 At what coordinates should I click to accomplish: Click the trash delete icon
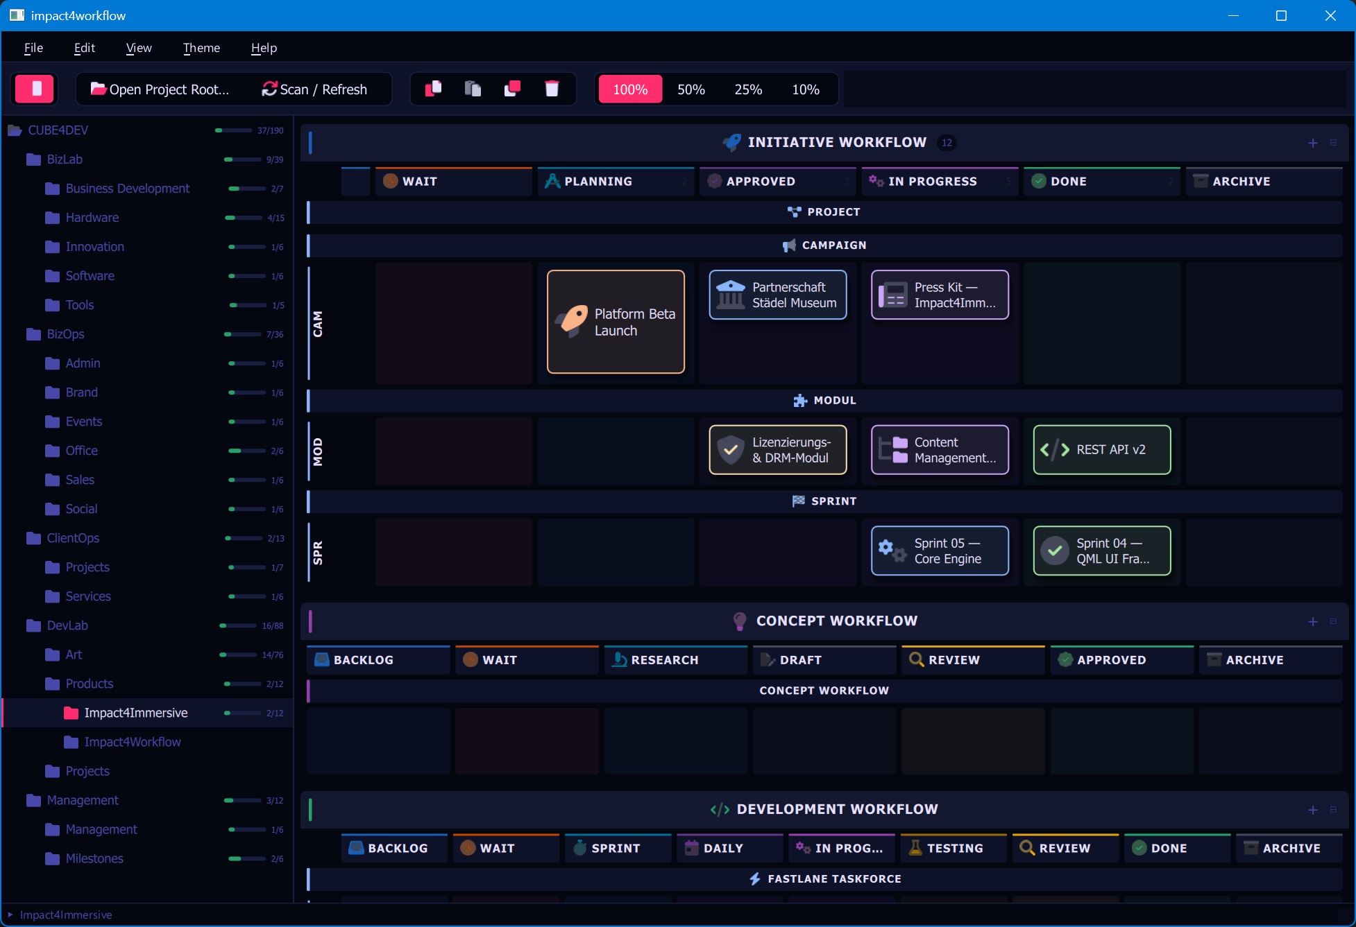[x=552, y=89]
